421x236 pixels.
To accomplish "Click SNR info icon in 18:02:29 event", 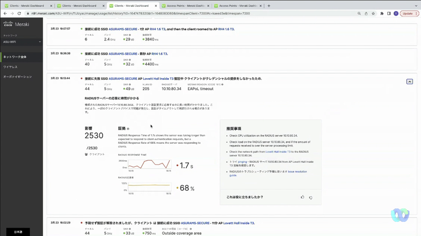I will click(x=129, y=229).
